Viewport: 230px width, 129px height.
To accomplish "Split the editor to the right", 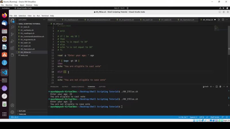I will [x=223, y=19].
